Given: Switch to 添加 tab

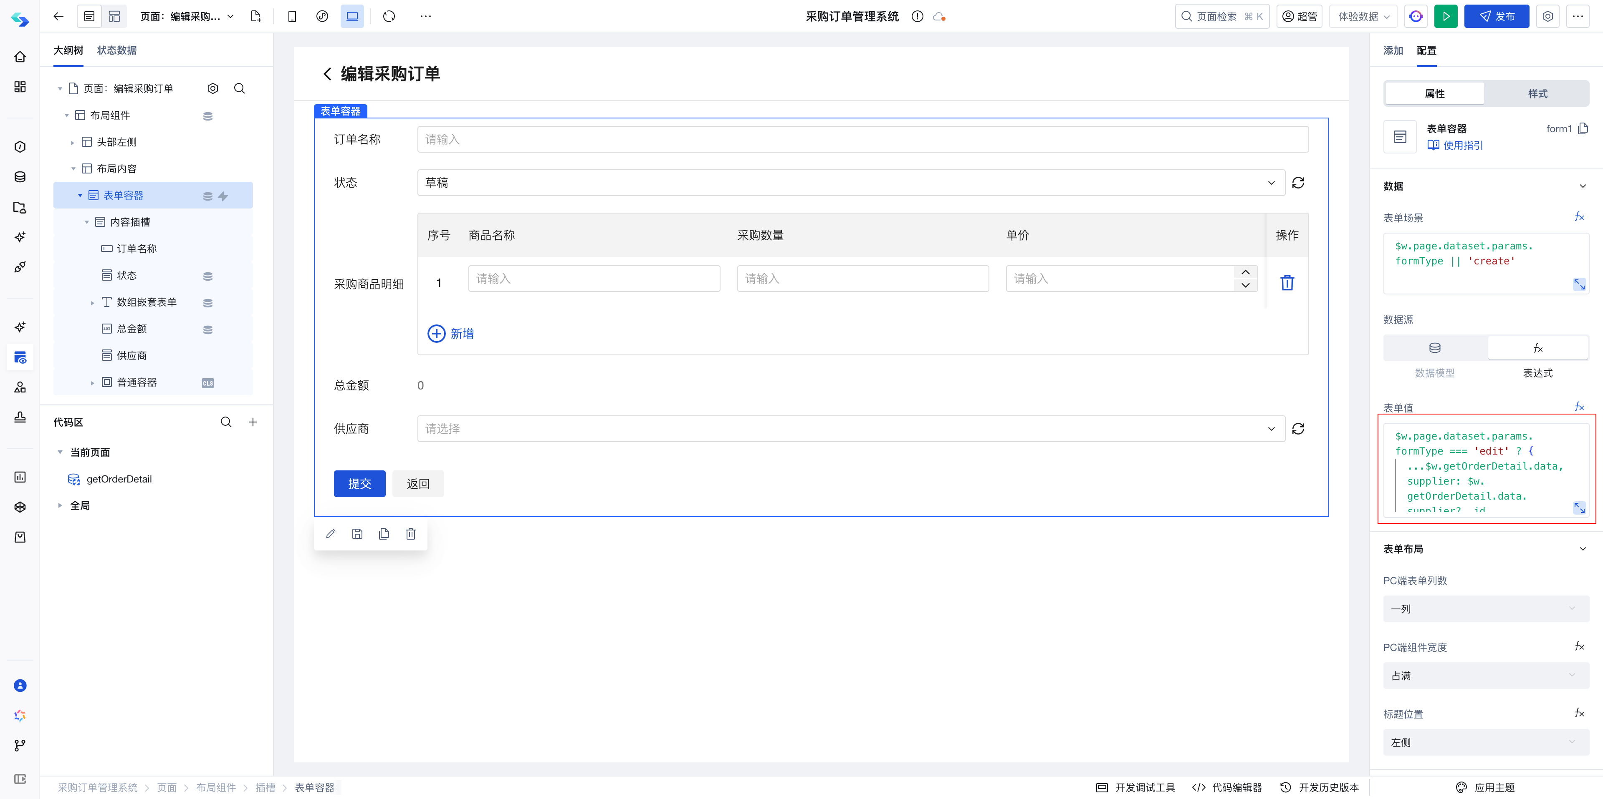Looking at the screenshot, I should (1393, 50).
